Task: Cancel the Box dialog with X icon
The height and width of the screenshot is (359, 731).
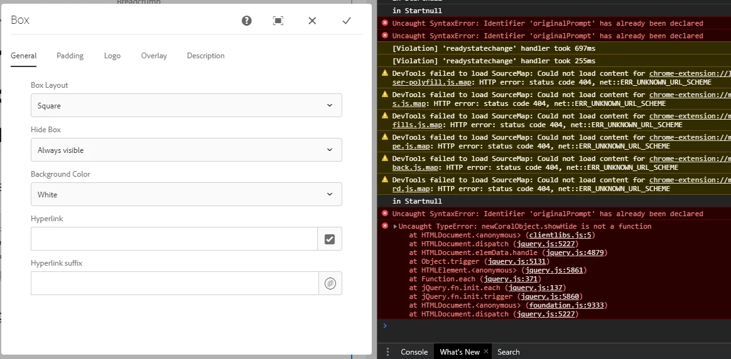Action: (312, 21)
